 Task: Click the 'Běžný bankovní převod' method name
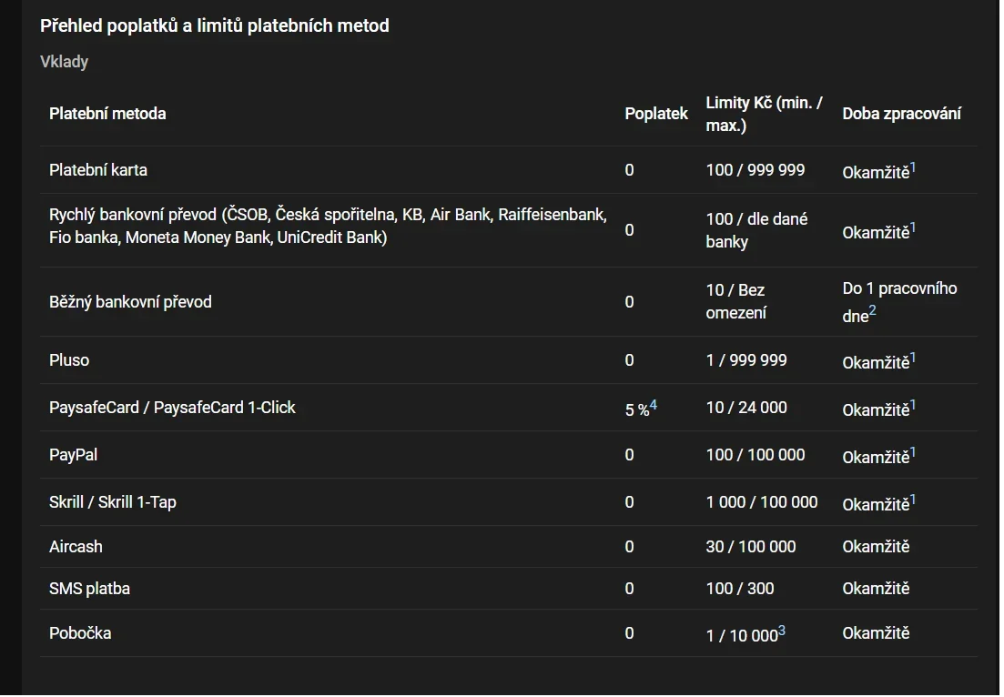click(130, 302)
